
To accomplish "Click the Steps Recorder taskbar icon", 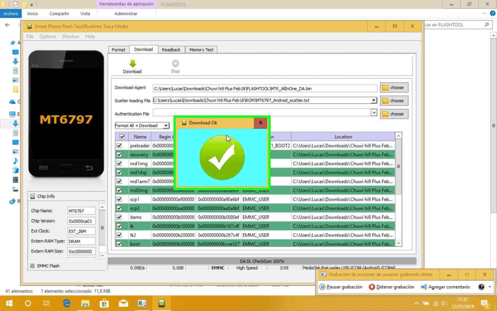I will click(142, 303).
